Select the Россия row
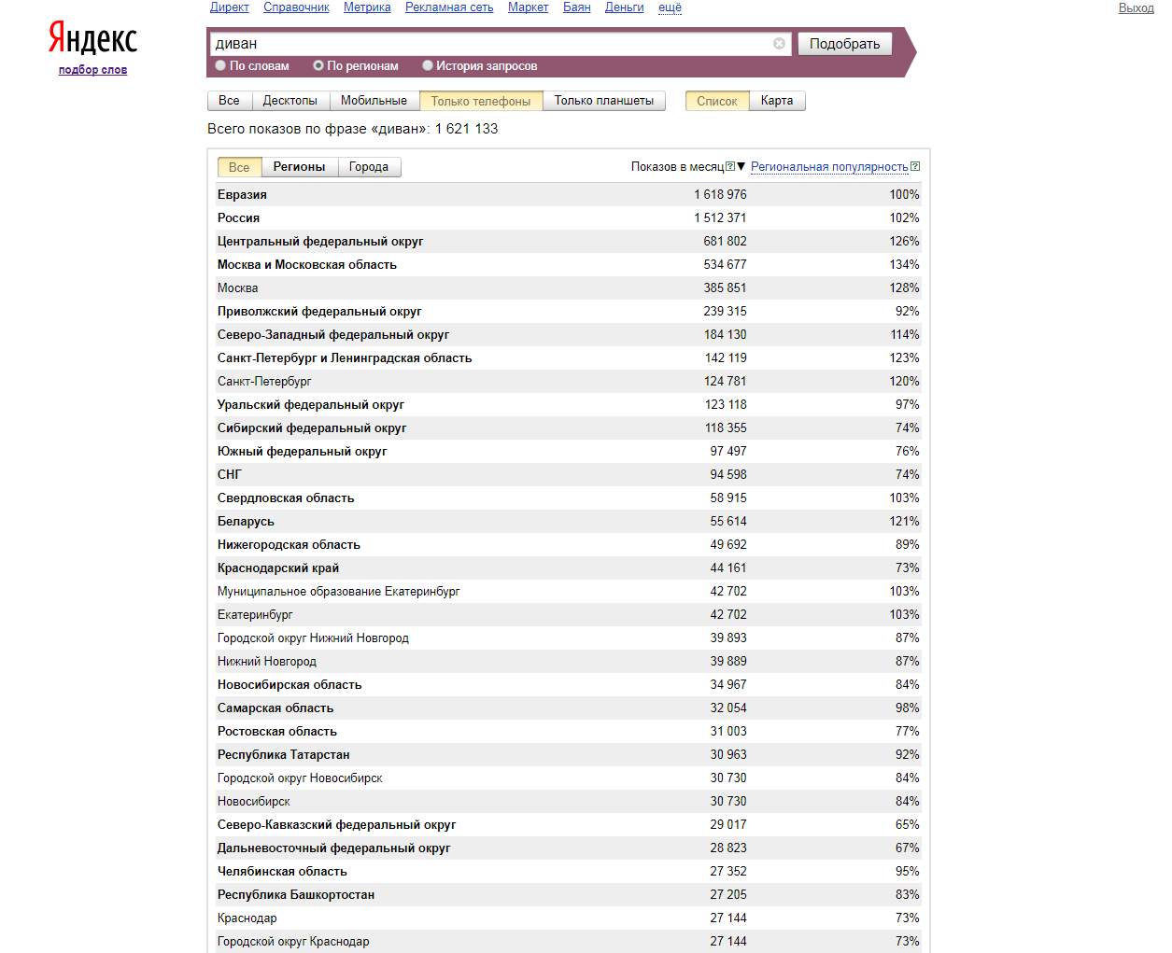1172x953 pixels. tap(569, 217)
